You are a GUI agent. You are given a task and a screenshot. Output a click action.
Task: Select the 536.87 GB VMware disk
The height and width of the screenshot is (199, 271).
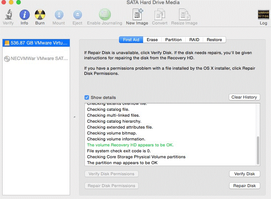[36, 43]
